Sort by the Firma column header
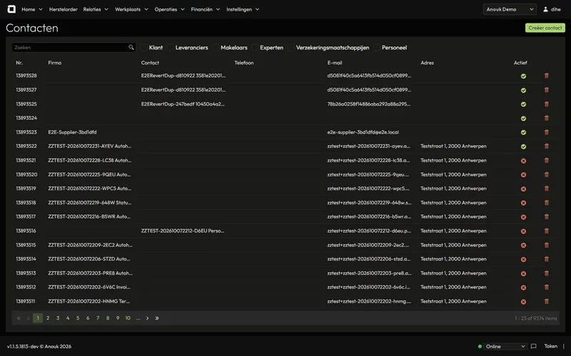Viewport: 571px width, 356px height. pos(55,63)
